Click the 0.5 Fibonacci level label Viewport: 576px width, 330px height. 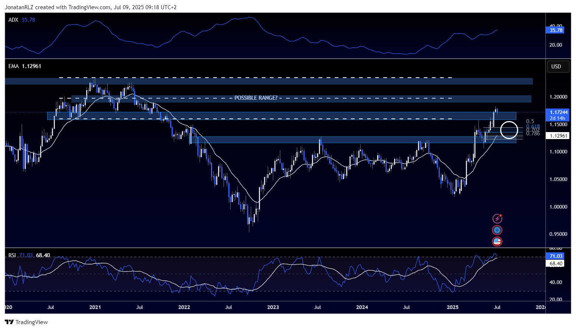[530, 121]
